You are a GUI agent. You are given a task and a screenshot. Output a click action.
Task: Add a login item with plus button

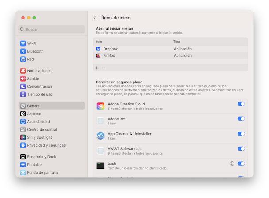coord(97,68)
